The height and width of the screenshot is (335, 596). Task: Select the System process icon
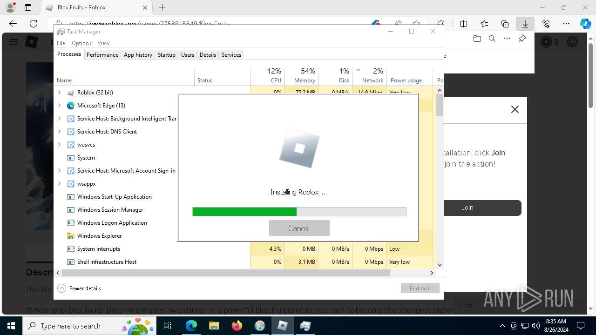coord(71,158)
